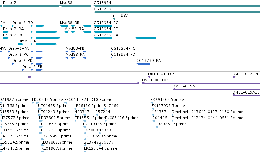Select EST LD33802.3prime
Viewport: 260px width, 153px height.
(x=57, y=142)
